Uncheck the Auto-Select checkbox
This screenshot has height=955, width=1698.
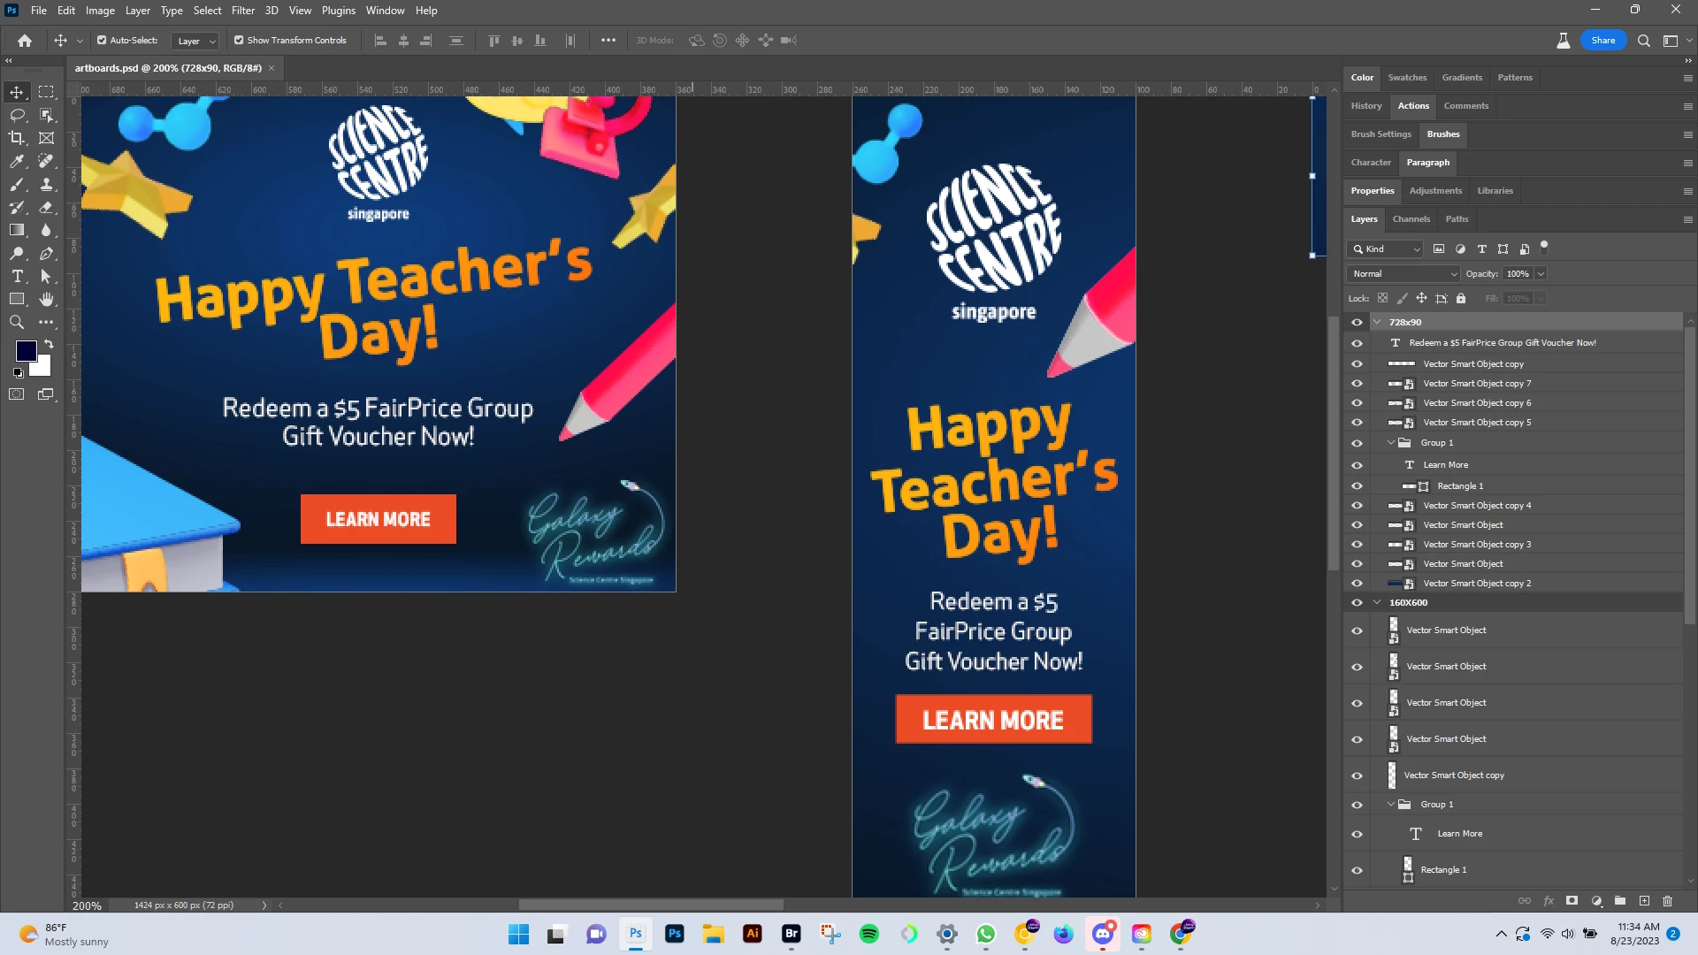point(102,41)
